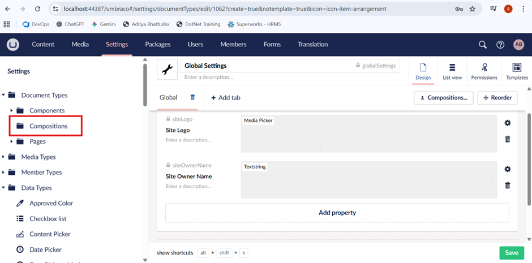The height and width of the screenshot is (263, 532).
Task: Bookmark this page with star icon
Action: (x=473, y=9)
